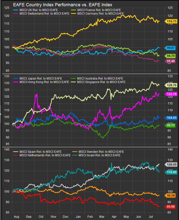Click the Dec label on time axis
Viewport: 179px width, 220px height.
(66, 217)
